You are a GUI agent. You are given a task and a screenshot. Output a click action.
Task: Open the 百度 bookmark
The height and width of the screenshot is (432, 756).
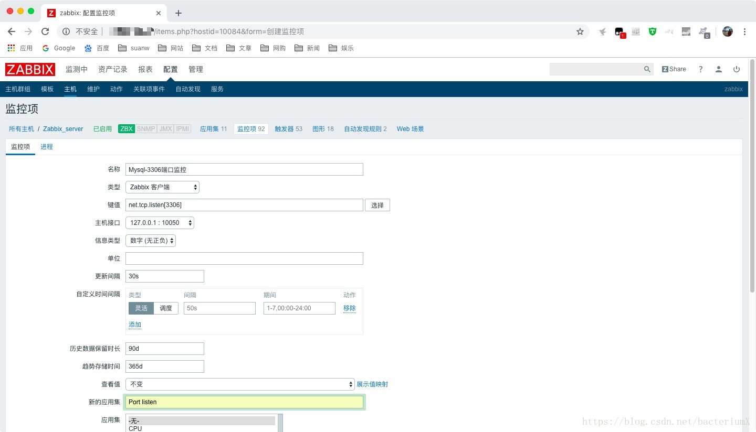click(97, 48)
